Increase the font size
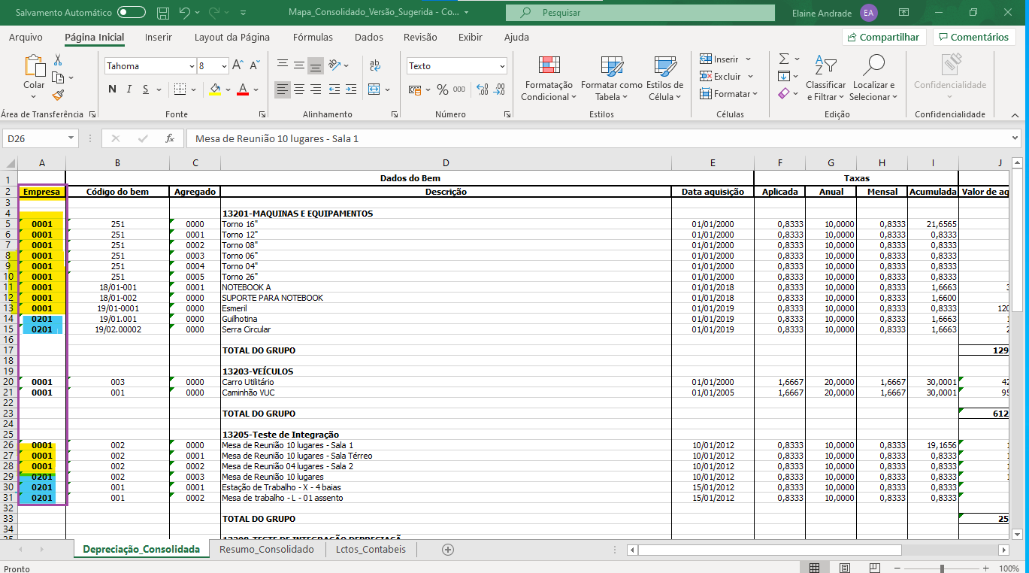The height and width of the screenshot is (573, 1029). 237,65
